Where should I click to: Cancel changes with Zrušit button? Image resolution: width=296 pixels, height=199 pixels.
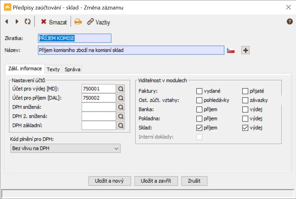[x=194, y=181]
